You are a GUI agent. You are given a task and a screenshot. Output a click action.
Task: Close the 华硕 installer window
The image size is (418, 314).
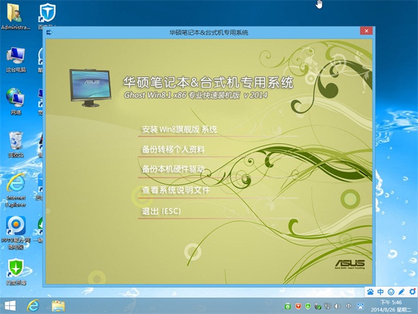coord(366,31)
